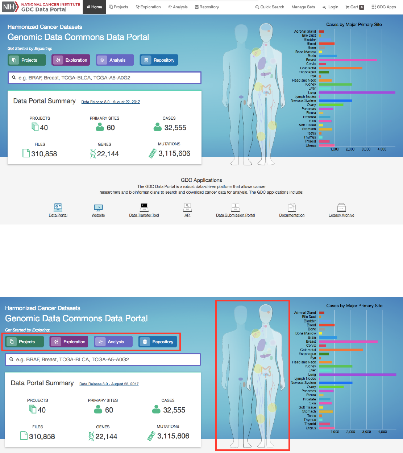Click the Mutations icon in the upper summary
403x453 pixels.
(152, 153)
